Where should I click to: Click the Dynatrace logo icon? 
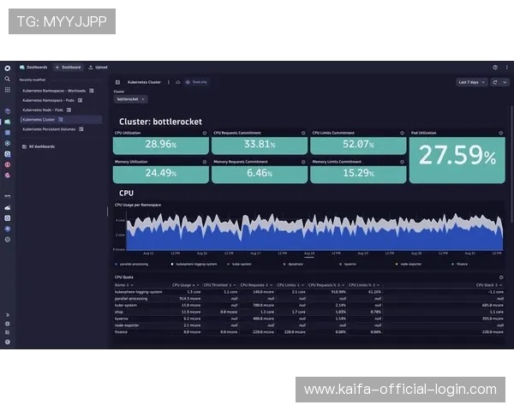7,68
